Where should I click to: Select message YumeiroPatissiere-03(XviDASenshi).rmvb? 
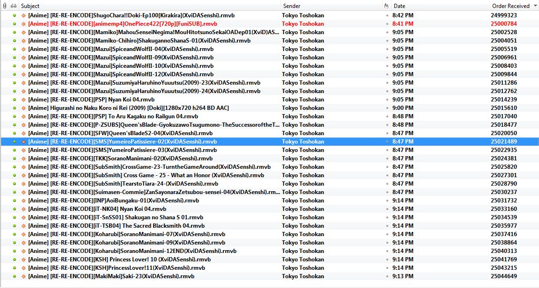point(122,150)
